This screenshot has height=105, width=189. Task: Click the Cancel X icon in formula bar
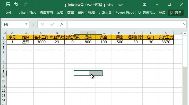[42, 24]
